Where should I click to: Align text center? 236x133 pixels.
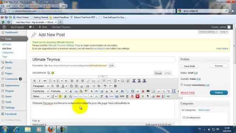(x=77, y=81)
